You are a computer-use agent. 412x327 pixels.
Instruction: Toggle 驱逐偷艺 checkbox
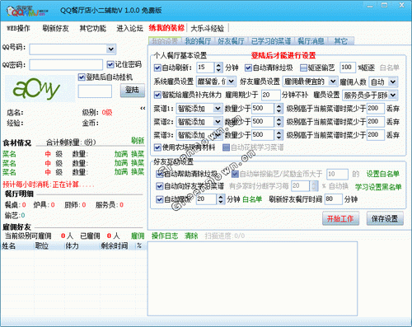point(303,68)
